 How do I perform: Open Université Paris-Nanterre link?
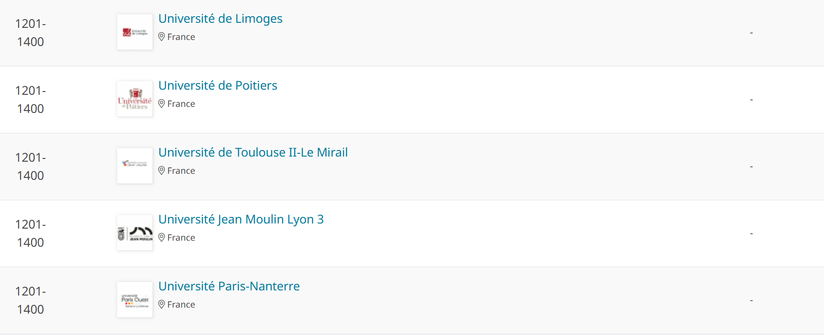pos(228,286)
